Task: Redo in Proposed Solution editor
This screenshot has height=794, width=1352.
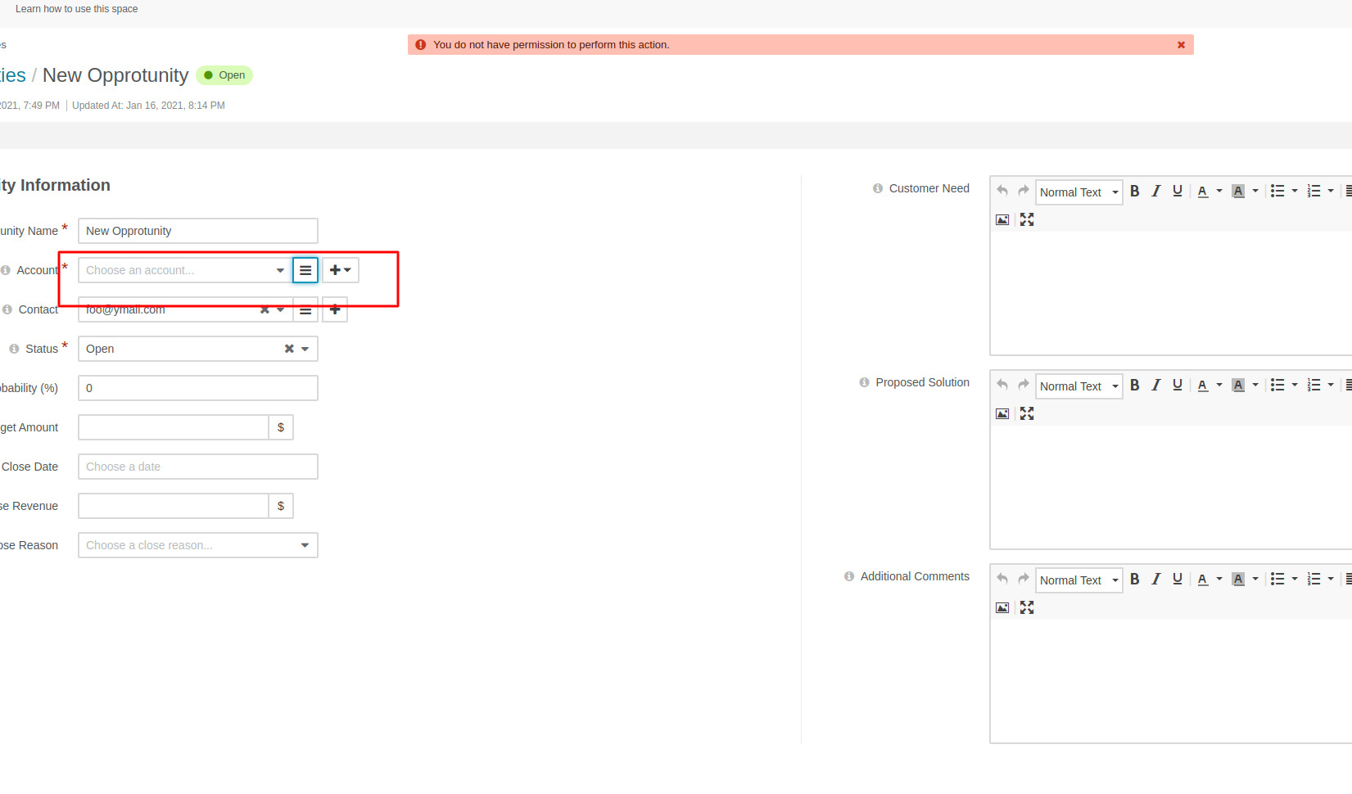Action: tap(1024, 385)
